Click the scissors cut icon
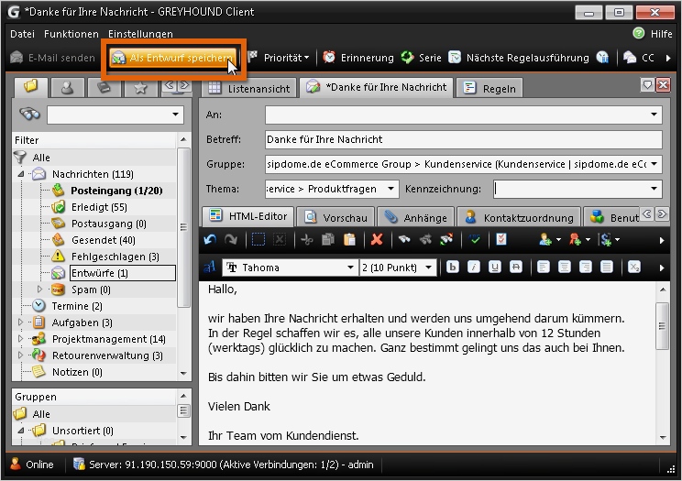Screen dimensions: 682x481 [307, 240]
